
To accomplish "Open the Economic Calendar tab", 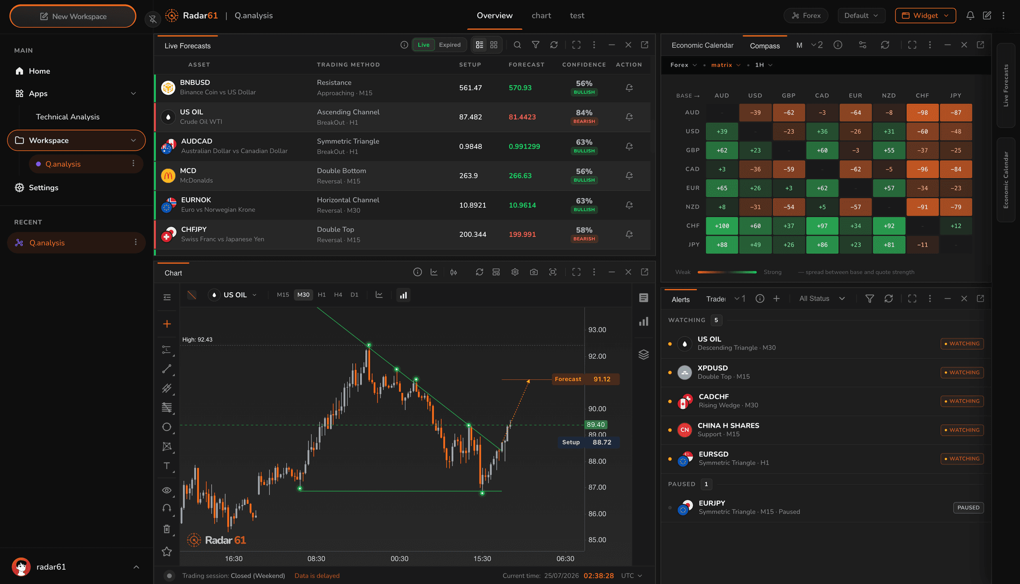I will point(702,45).
